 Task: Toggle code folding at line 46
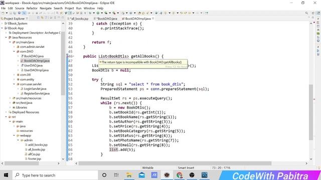[x=73, y=56]
